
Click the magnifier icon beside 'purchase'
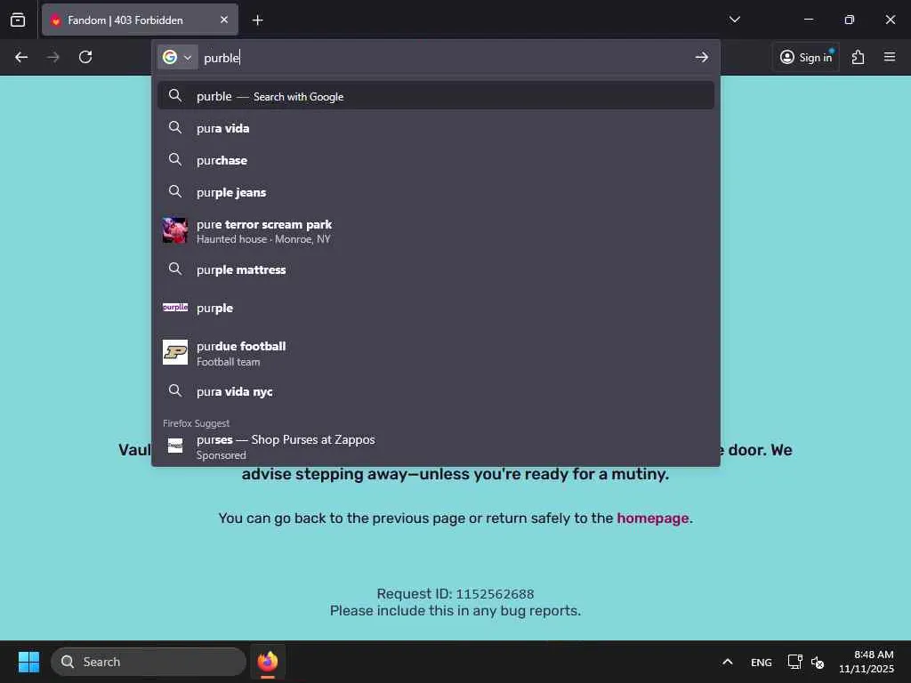[x=175, y=159]
